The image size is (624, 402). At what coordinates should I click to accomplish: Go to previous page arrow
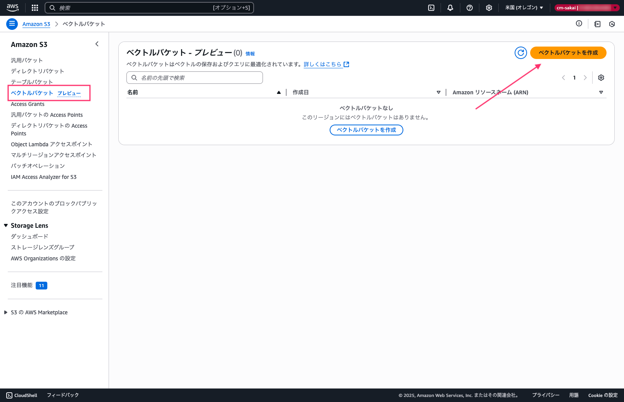pos(564,78)
